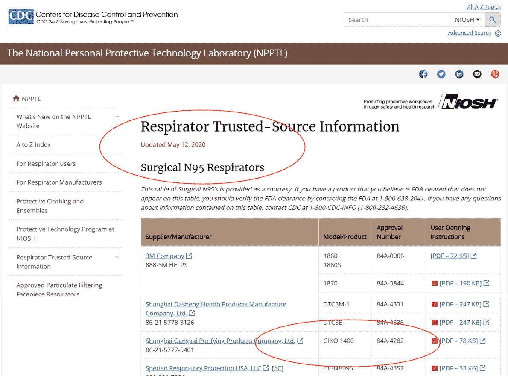Open All A-Z Topics link
This screenshot has height=376, width=508.
pos(484,7)
